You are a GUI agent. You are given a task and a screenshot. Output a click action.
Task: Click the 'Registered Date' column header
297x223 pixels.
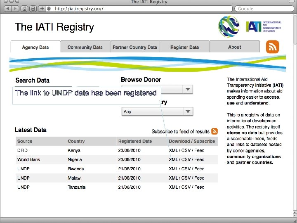pyautogui.click(x=135, y=141)
